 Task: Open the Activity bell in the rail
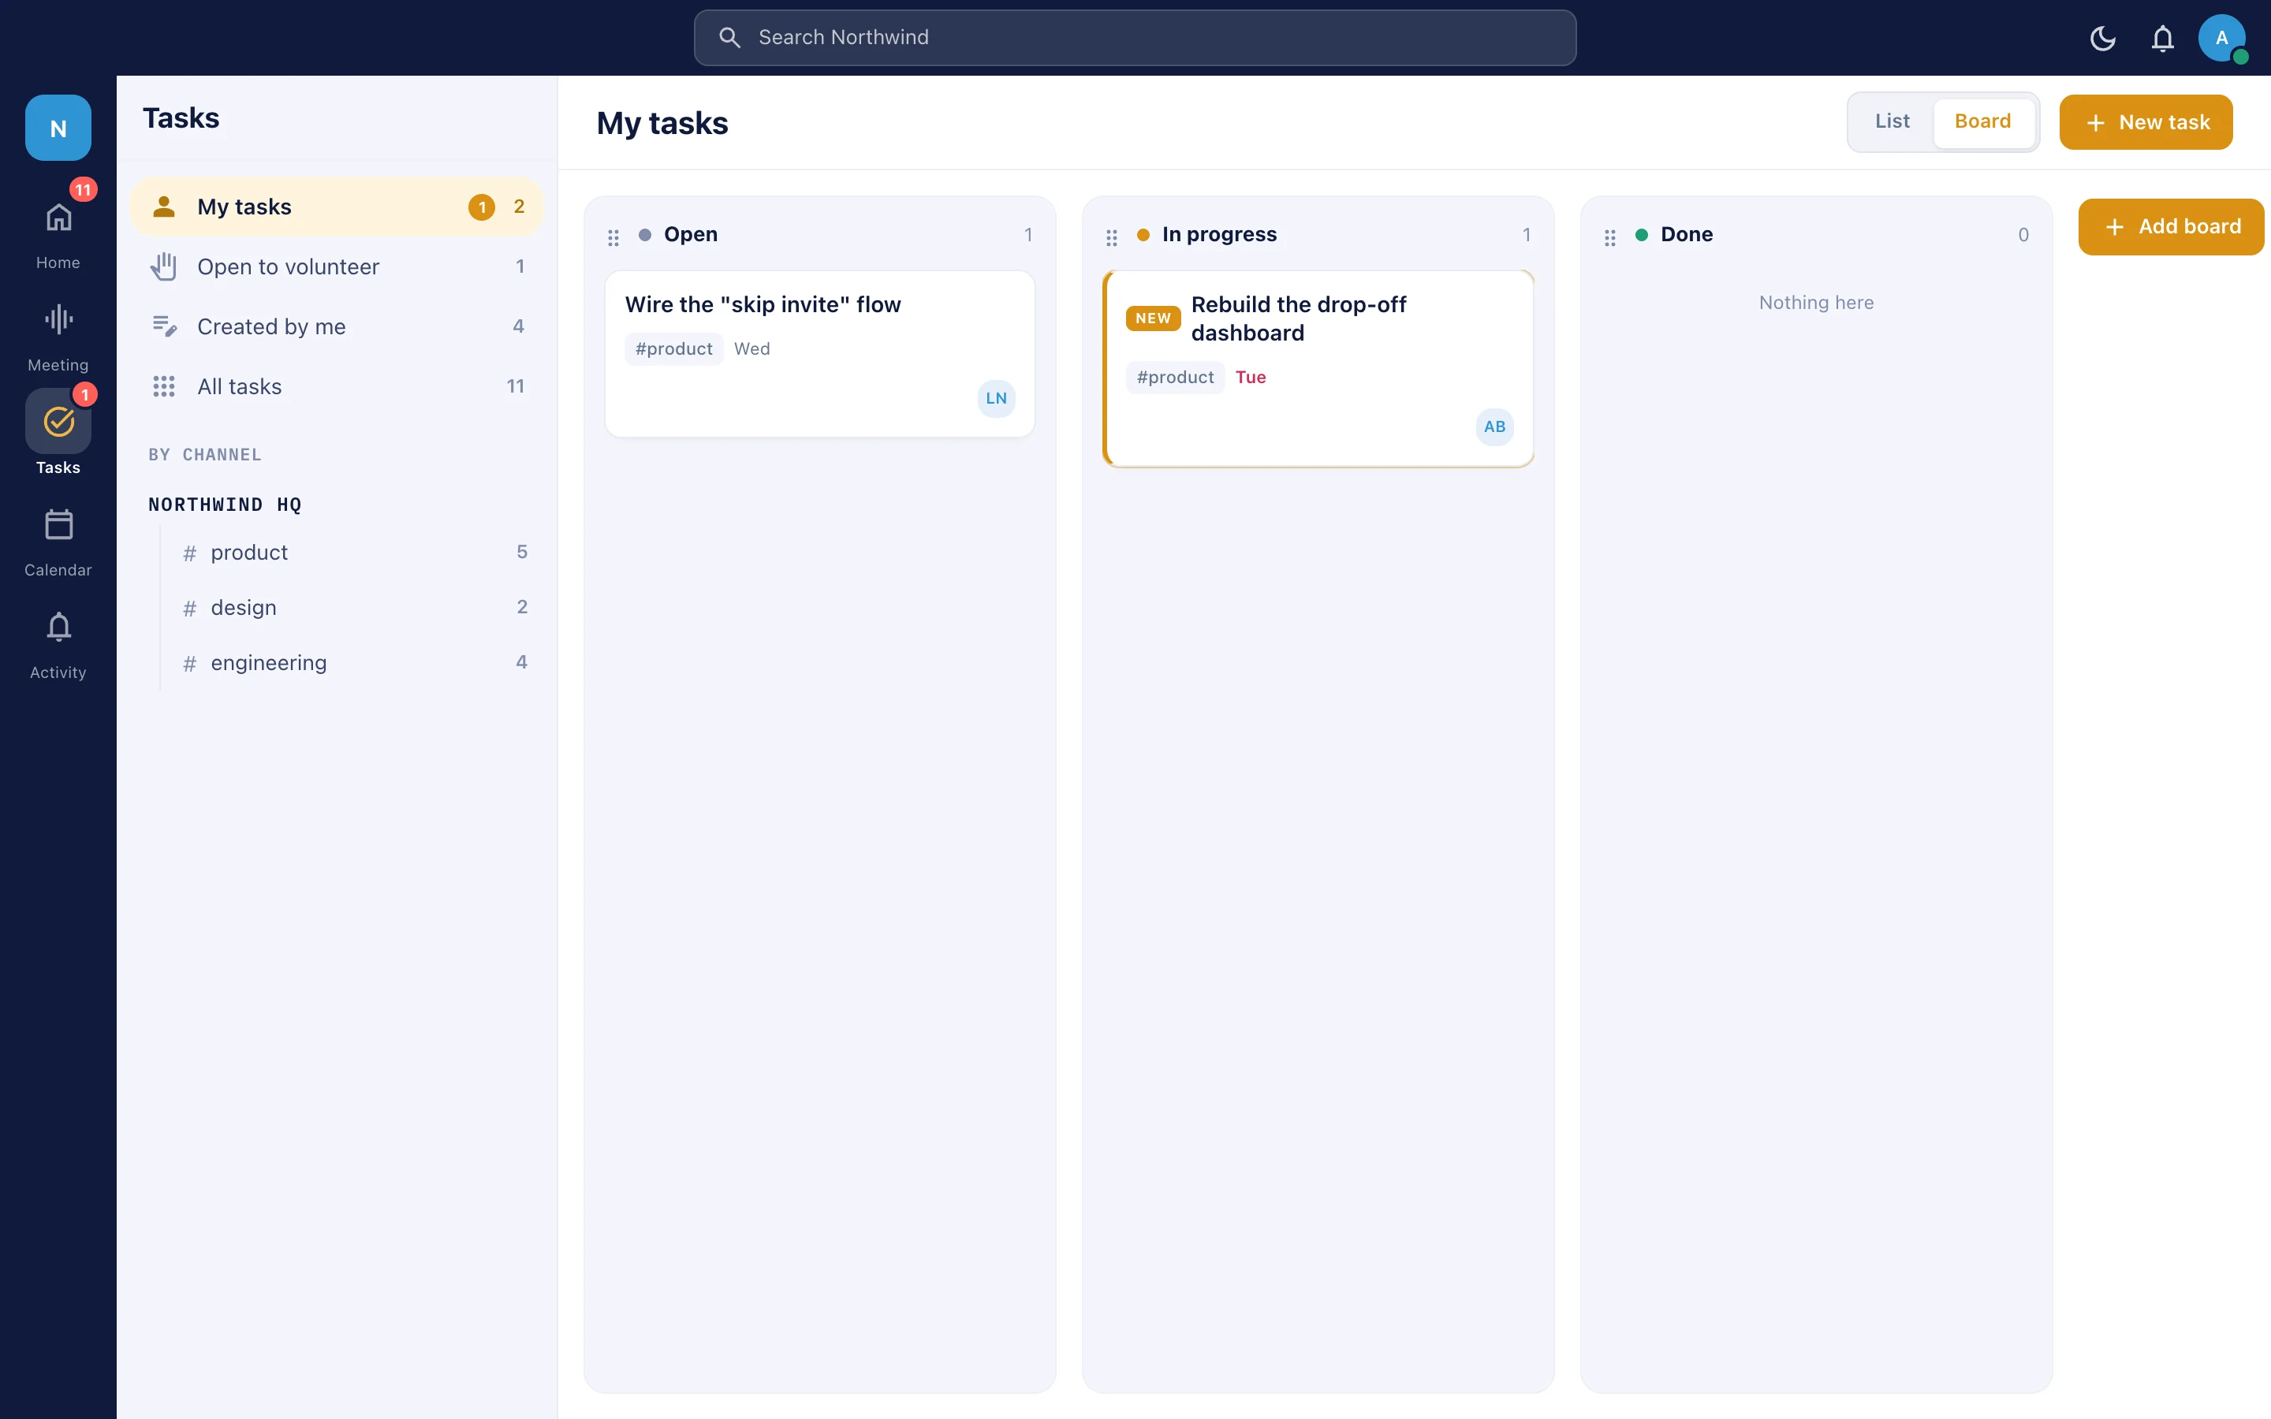click(58, 627)
